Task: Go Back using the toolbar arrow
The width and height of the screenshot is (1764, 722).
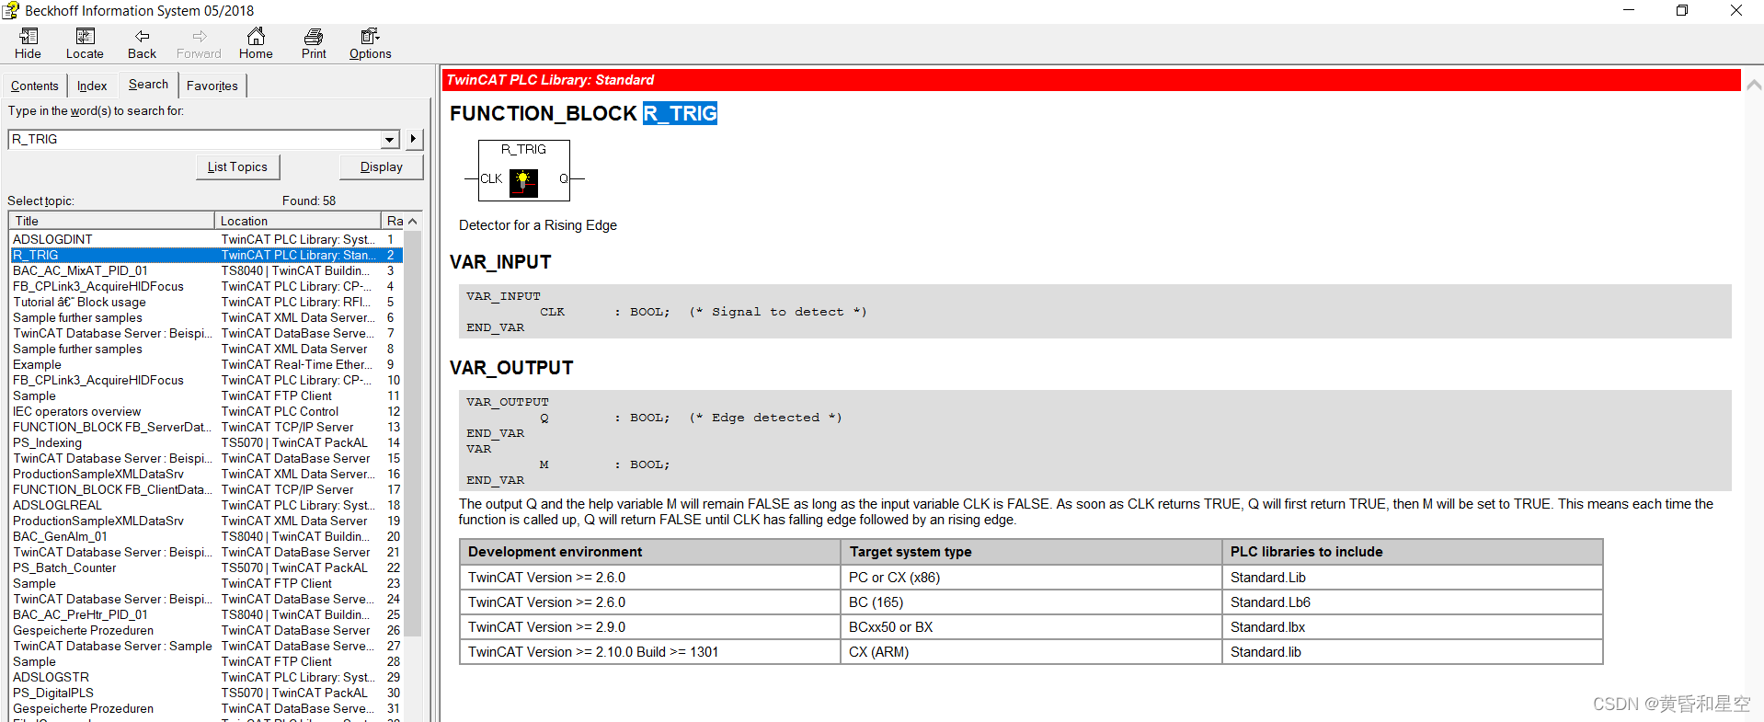Action: [x=142, y=42]
